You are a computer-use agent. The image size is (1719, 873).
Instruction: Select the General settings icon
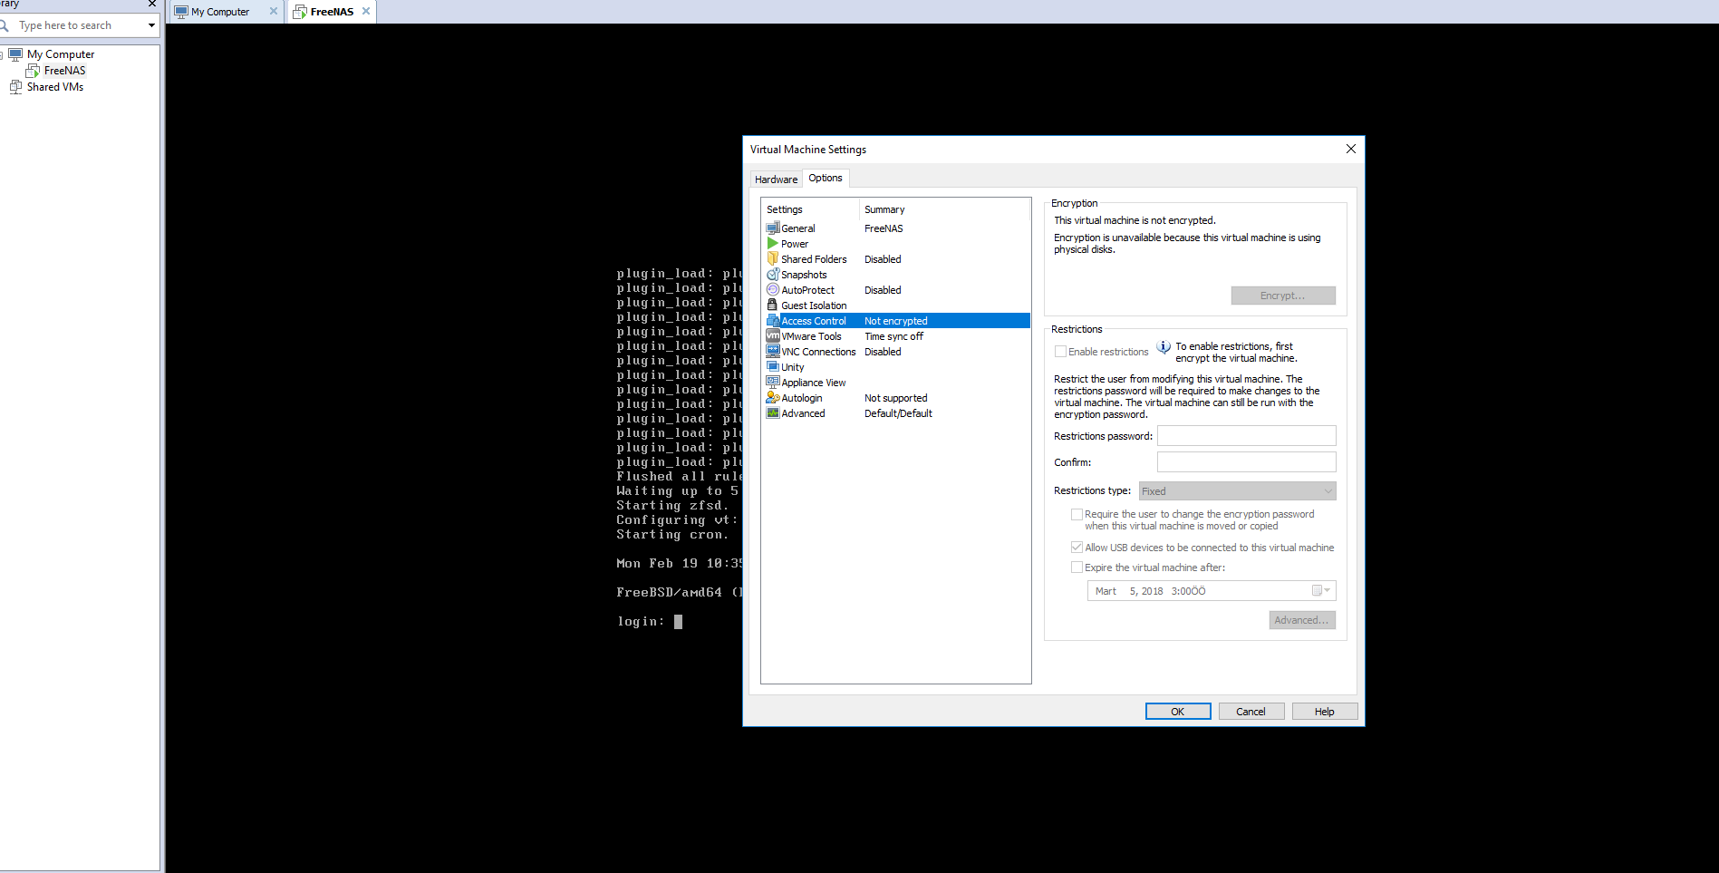tap(773, 228)
